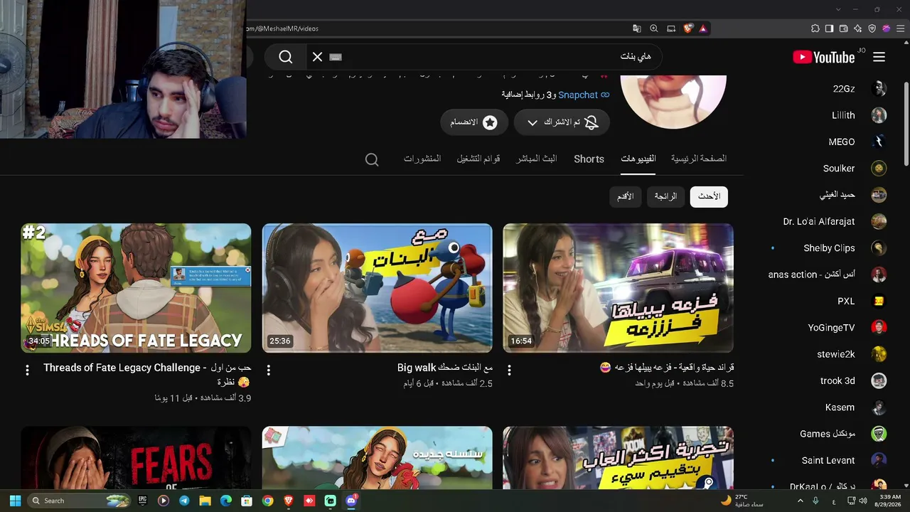Switch to the Shorts tab
Image resolution: width=910 pixels, height=512 pixels.
(589, 159)
